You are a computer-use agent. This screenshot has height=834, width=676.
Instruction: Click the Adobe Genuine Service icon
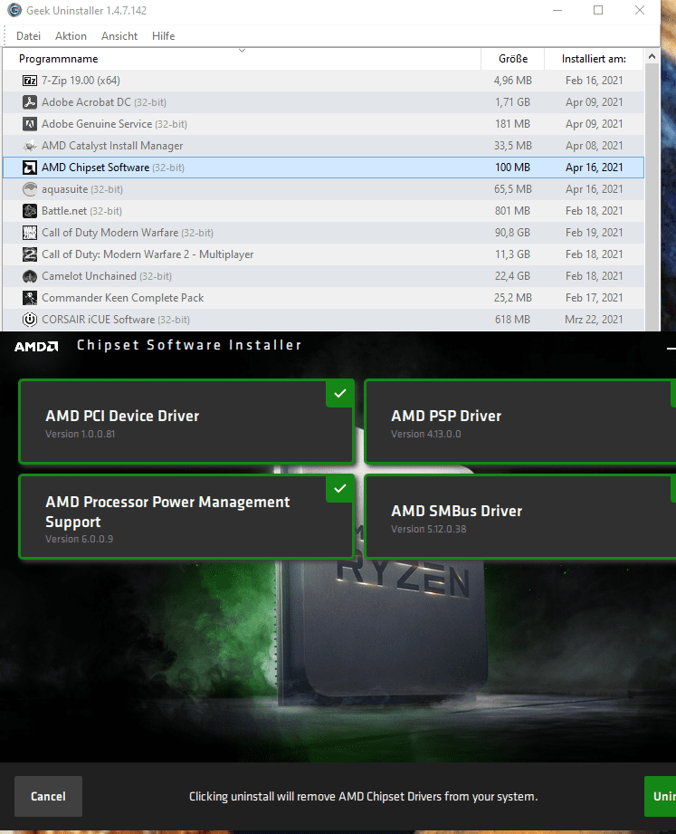pos(30,124)
